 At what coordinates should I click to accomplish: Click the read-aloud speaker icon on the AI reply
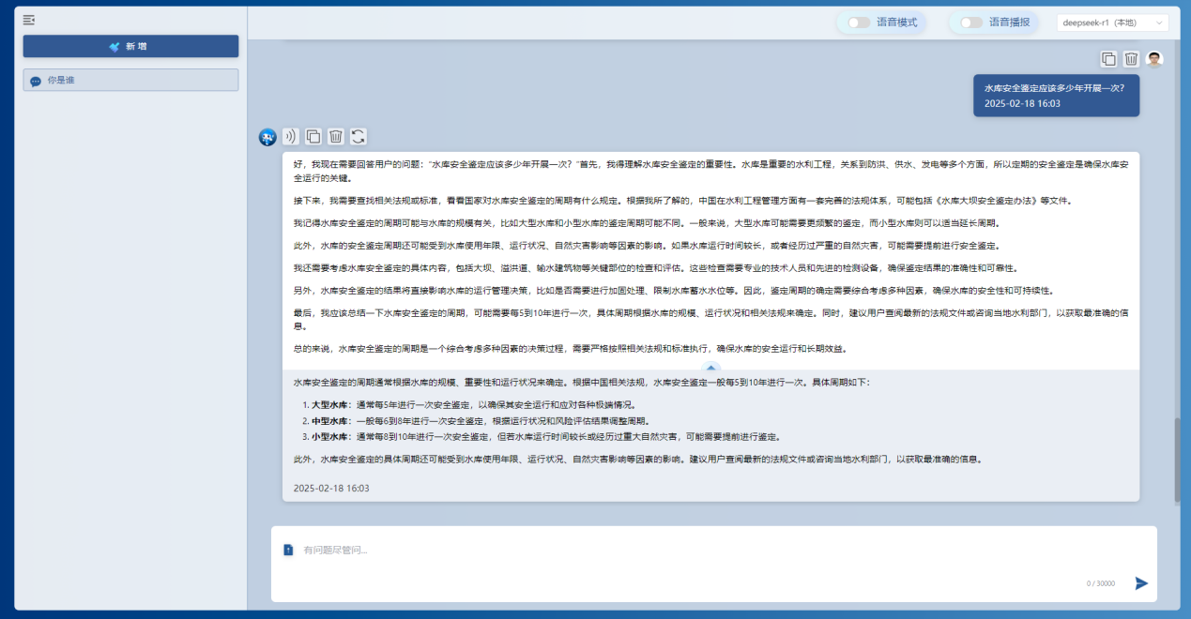click(x=291, y=137)
